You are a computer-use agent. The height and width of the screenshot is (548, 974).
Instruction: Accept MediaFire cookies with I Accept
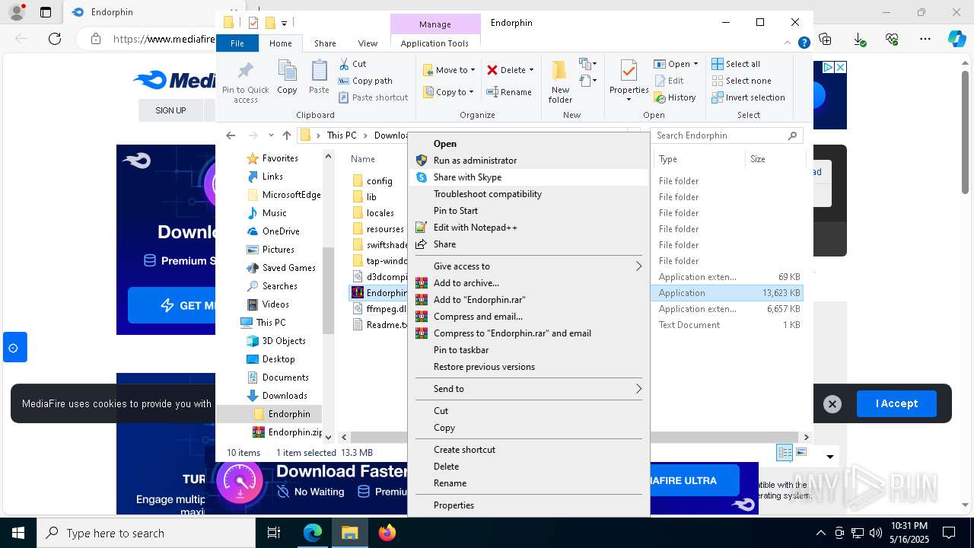896,404
